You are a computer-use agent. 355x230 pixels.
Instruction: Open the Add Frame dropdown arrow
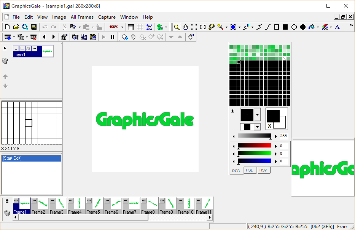point(14,37)
